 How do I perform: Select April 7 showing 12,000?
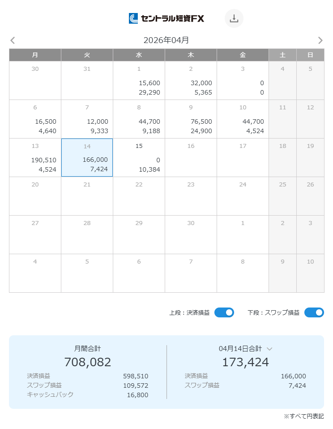pos(87,119)
